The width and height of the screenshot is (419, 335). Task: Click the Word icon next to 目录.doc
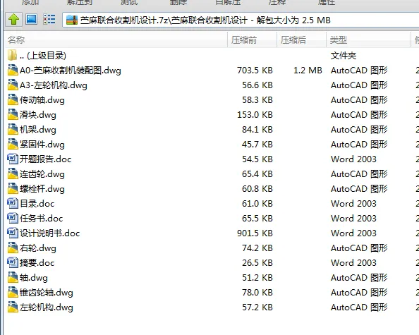click(13, 203)
